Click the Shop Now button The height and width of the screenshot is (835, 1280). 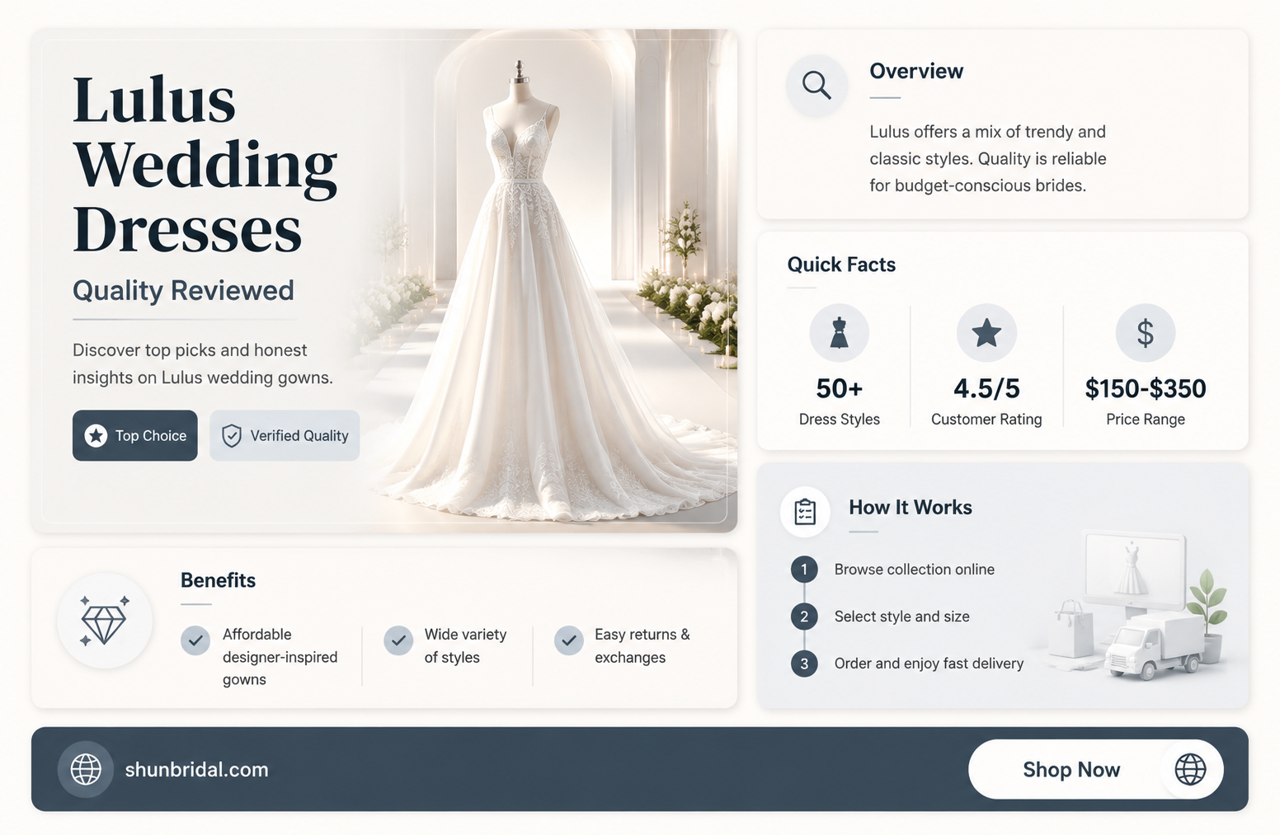pos(1095,769)
